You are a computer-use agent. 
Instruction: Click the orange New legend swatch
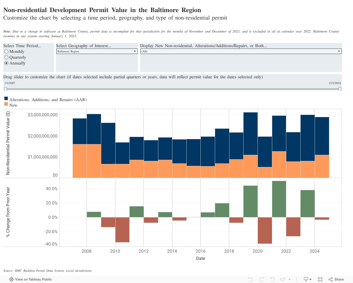(6, 104)
